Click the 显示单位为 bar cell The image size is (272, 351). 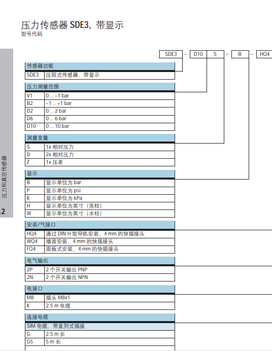110,183
